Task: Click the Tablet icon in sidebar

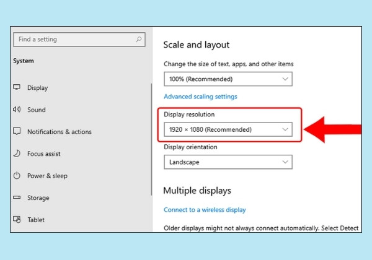Action: (x=17, y=220)
